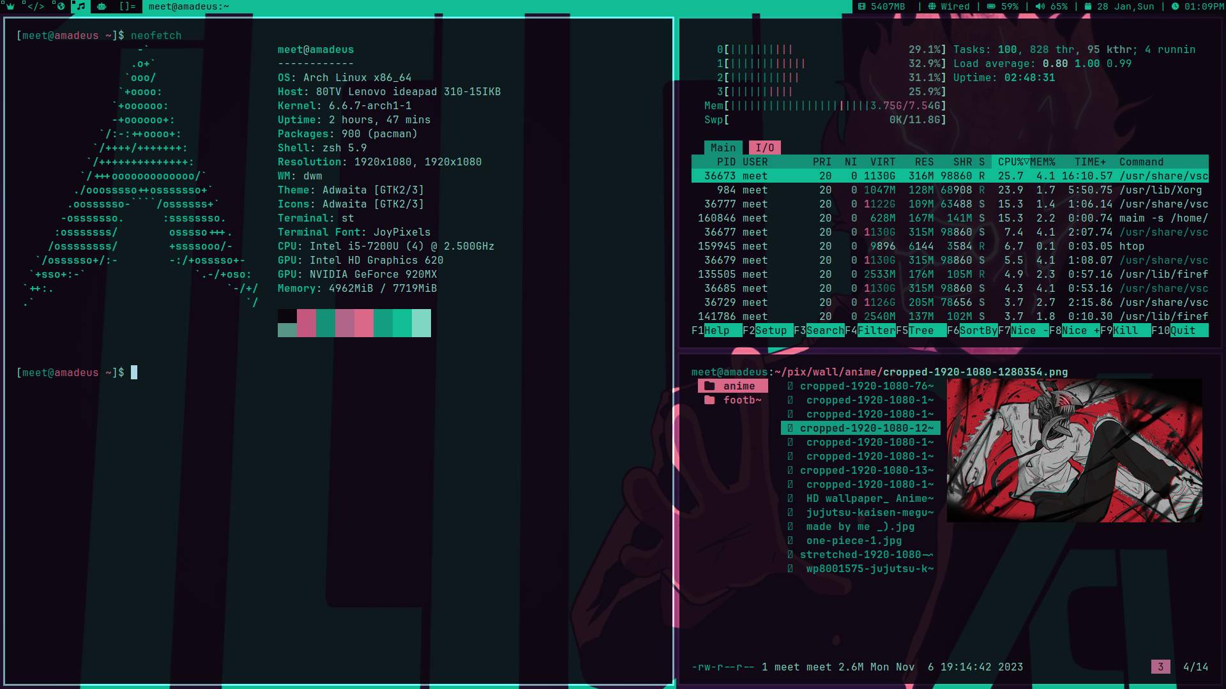Click the F10 Quit button in htop
The width and height of the screenshot is (1226, 689).
(x=1179, y=330)
